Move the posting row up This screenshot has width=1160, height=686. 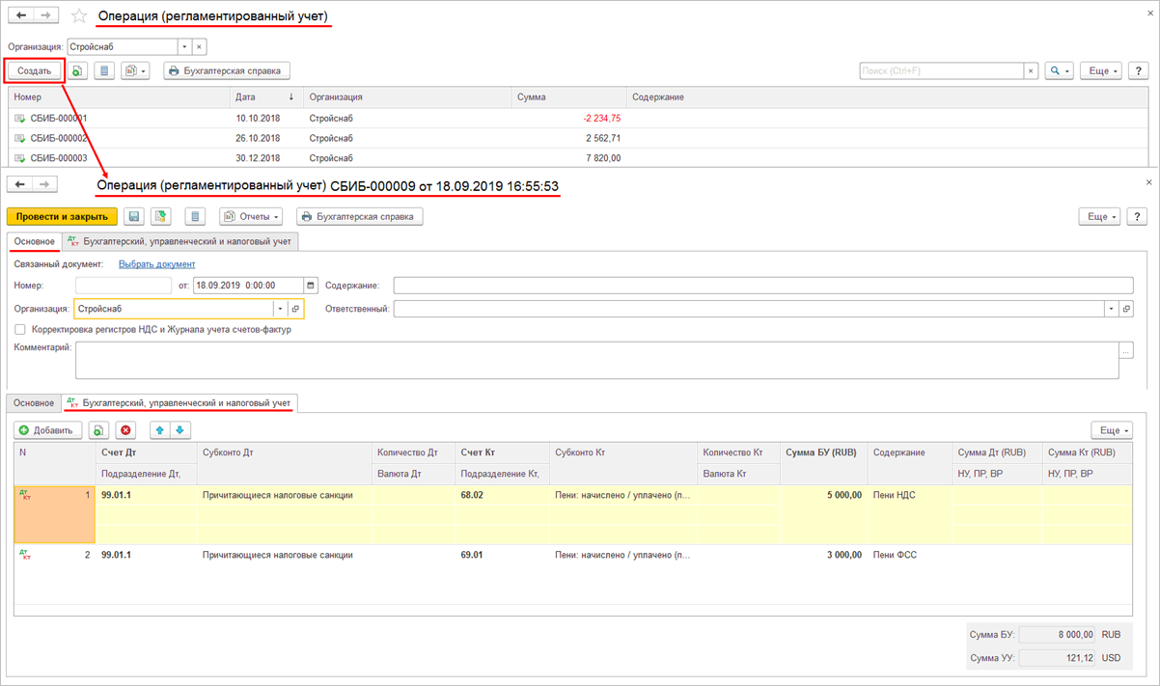coord(160,430)
